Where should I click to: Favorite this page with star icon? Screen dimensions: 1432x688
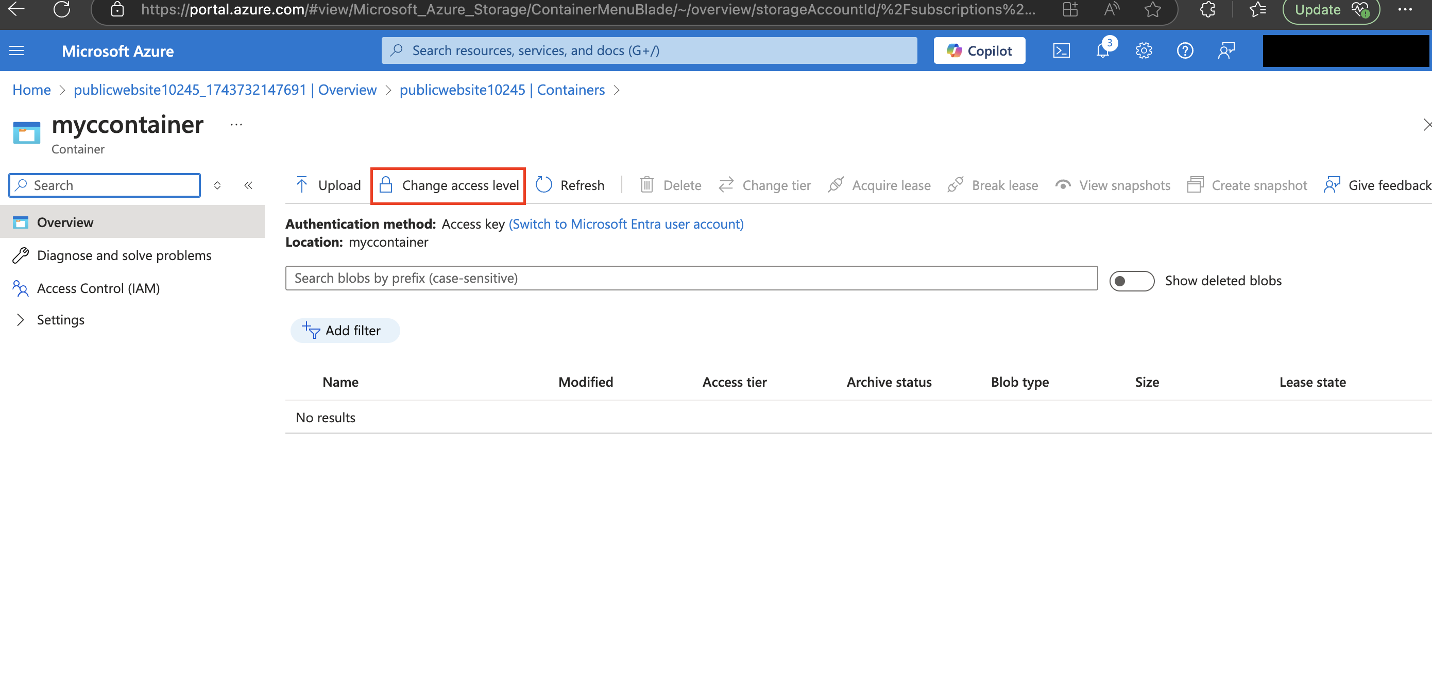(x=1153, y=9)
